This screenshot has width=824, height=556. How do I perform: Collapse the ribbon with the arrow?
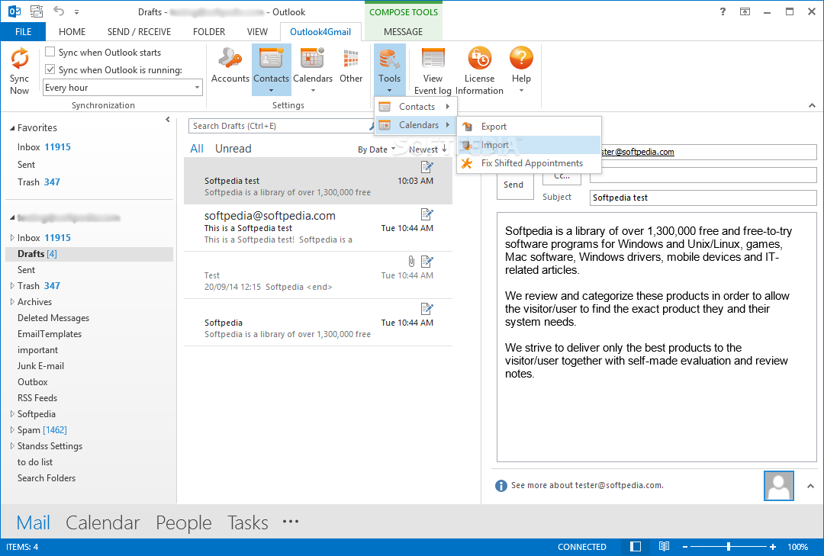(812, 105)
